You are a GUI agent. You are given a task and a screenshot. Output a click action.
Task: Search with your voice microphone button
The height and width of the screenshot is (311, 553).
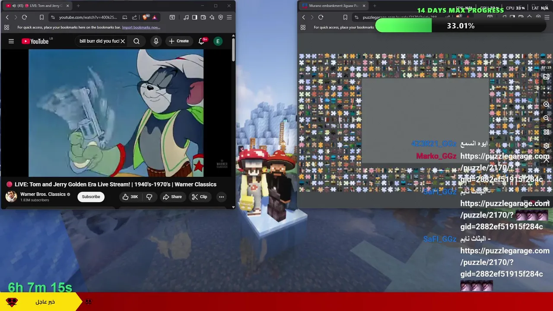[x=156, y=41]
